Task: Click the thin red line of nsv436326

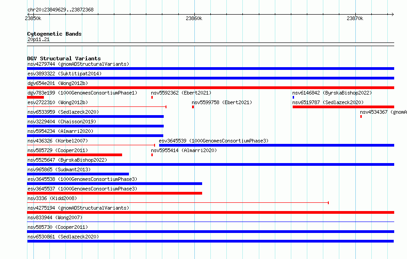Action: coord(91,145)
